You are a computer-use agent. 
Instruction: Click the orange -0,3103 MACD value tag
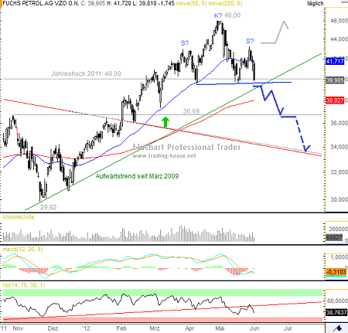(x=336, y=272)
